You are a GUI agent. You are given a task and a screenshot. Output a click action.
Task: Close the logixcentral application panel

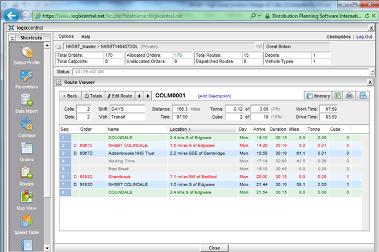coord(371,28)
